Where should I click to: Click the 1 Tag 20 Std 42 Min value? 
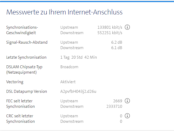(x=79, y=57)
